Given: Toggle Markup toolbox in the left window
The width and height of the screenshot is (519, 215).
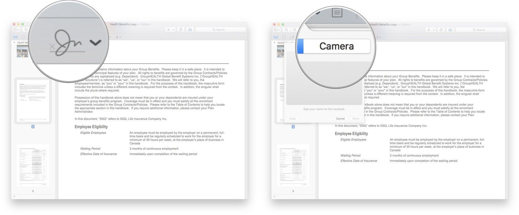Looking at the screenshot, I should click(x=190, y=30).
